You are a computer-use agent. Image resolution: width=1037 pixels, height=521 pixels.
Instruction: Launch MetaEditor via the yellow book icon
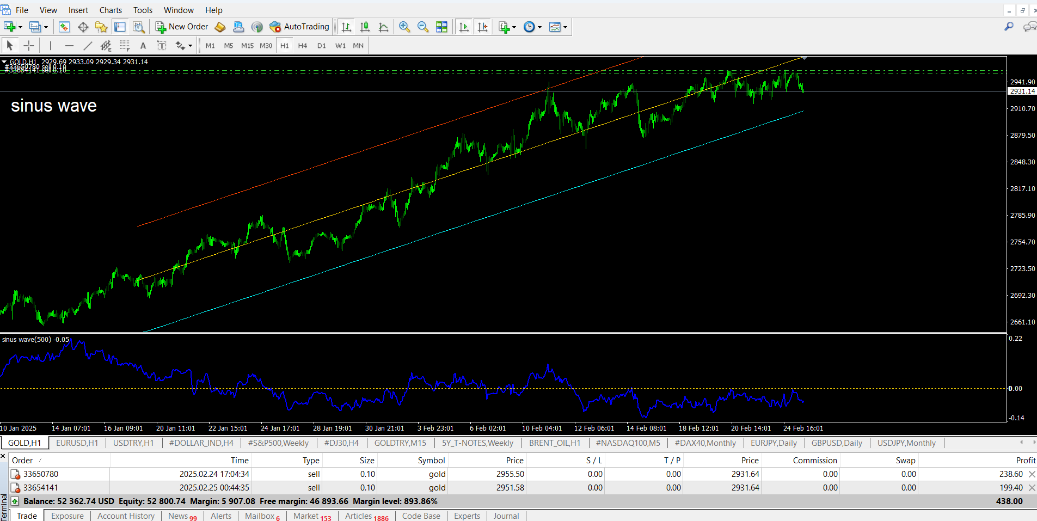click(220, 27)
